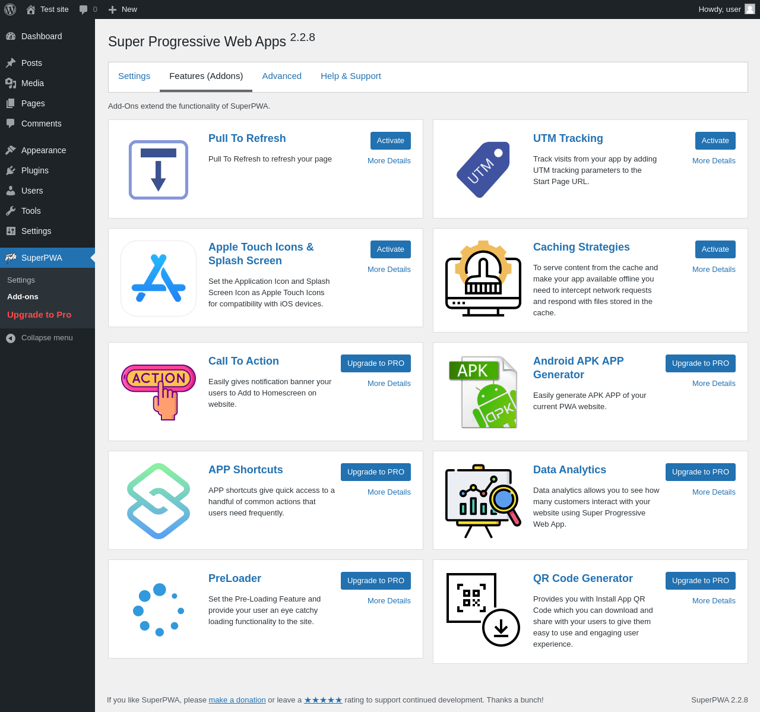Follow the make a donation link
The image size is (760, 712).
tap(237, 700)
